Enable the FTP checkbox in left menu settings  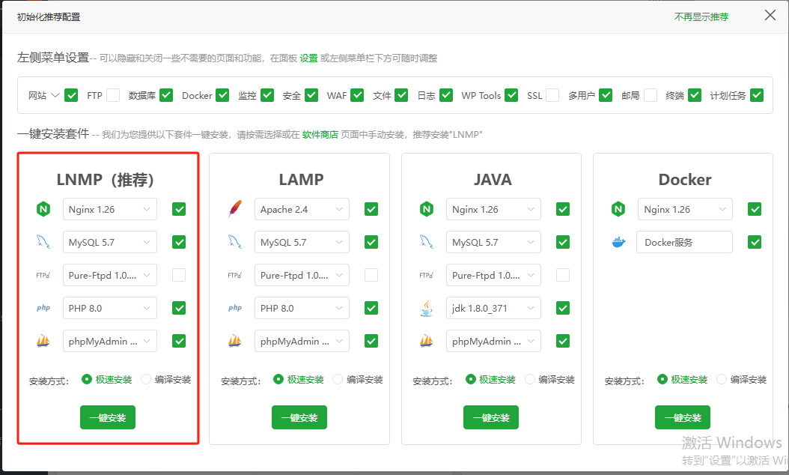113,95
